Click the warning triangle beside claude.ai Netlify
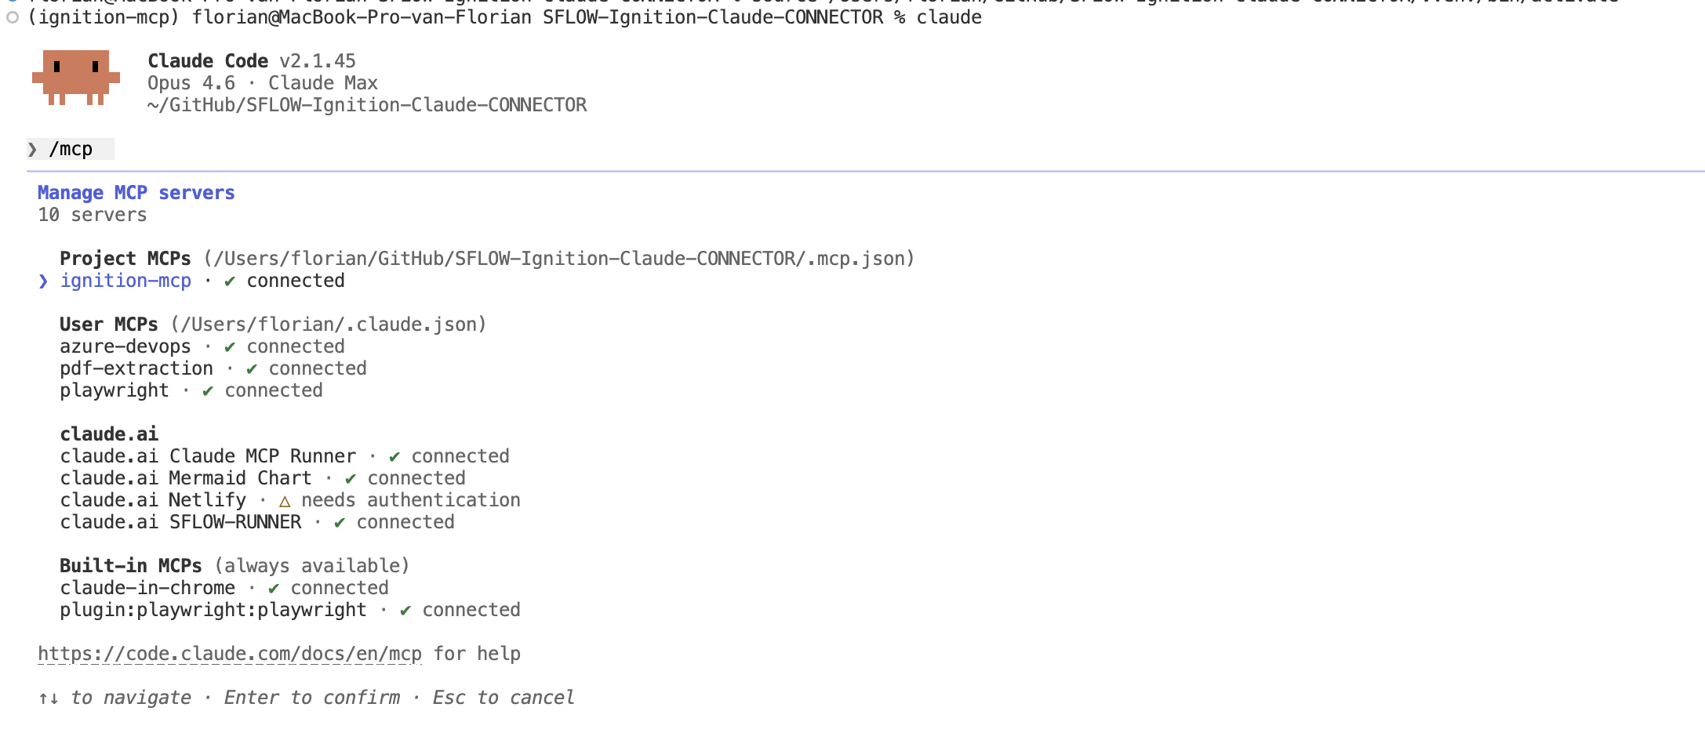This screenshot has width=1705, height=740. click(x=284, y=500)
